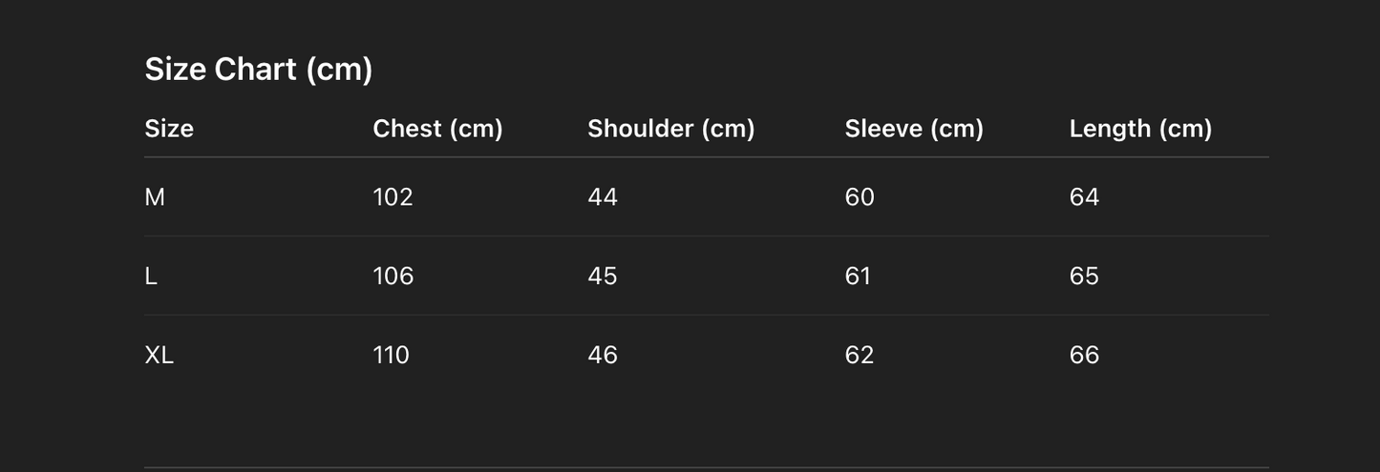Viewport: 1380px width, 472px height.
Task: Click the Size Chart (cm) heading
Action: click(x=258, y=70)
